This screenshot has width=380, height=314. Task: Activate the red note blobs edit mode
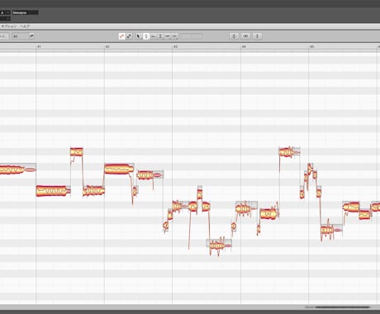121,36
